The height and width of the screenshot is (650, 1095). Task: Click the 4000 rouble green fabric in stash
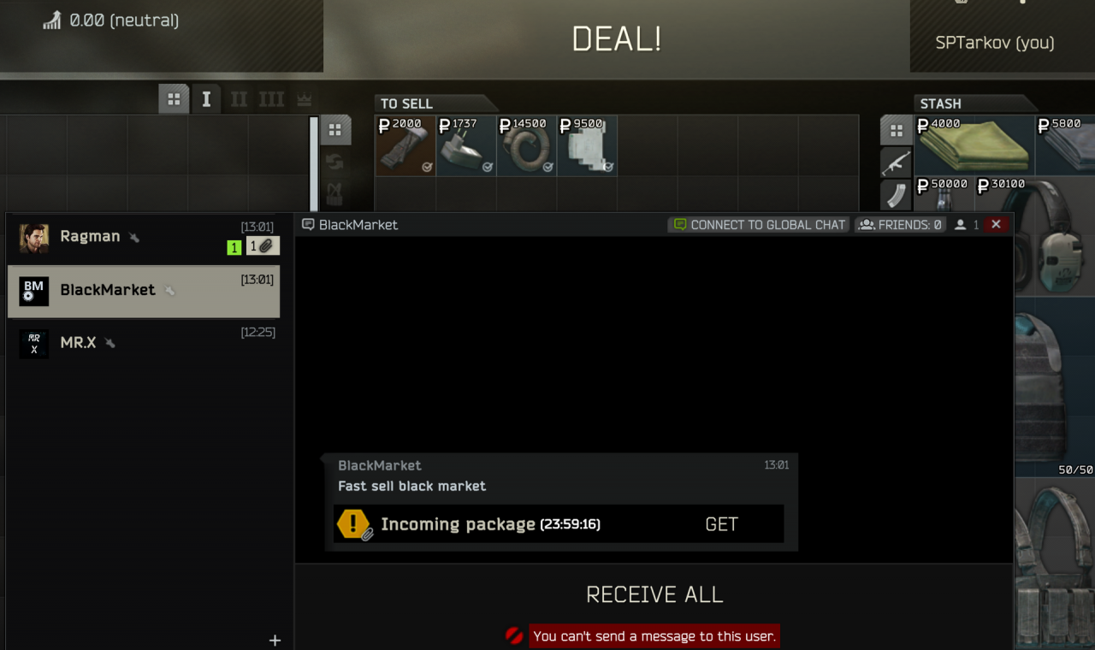(x=974, y=145)
